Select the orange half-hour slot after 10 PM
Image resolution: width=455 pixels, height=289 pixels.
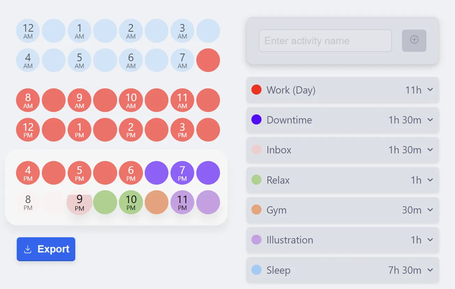157,202
